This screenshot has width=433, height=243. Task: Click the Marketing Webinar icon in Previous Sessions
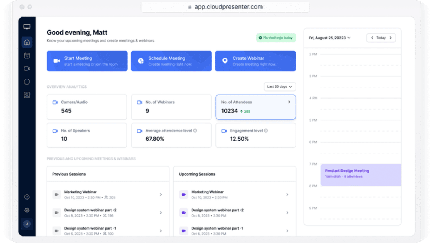click(57, 194)
